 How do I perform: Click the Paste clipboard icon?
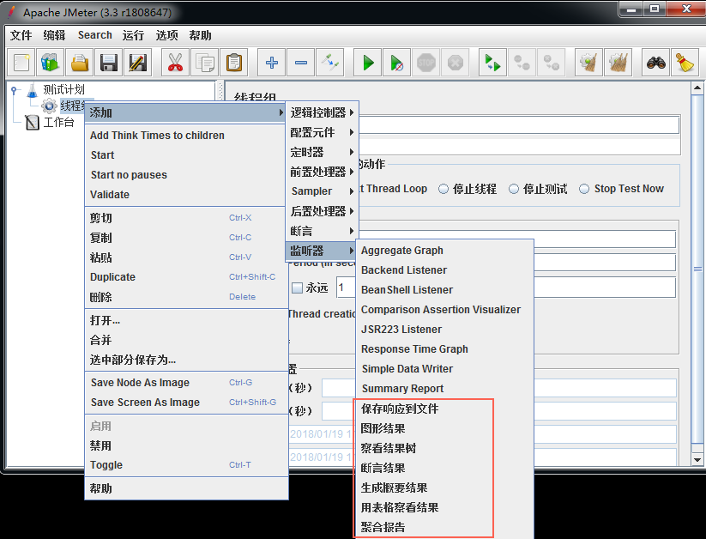coord(234,63)
